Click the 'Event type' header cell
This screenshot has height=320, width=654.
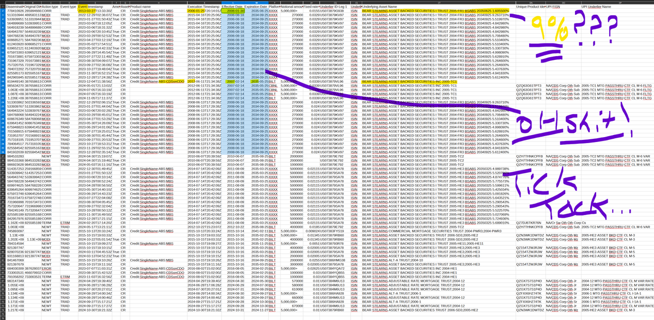pos(68,6)
